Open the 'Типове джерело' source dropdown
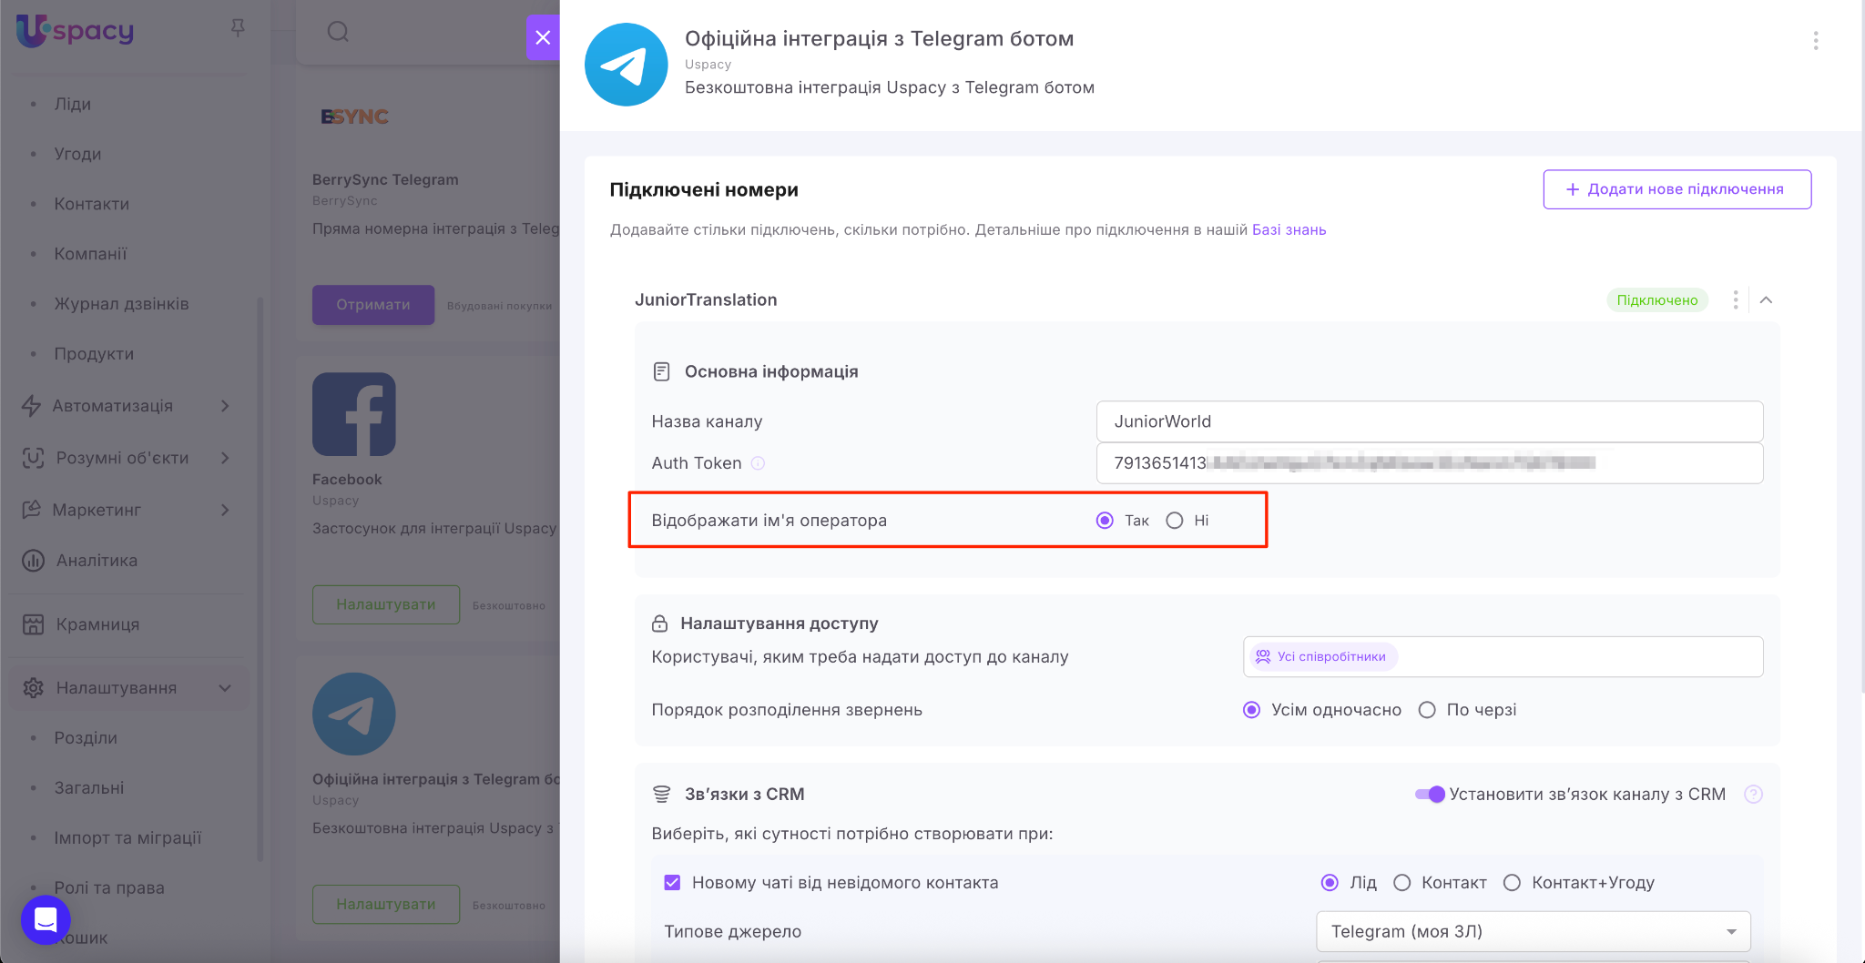The height and width of the screenshot is (963, 1865). [1533, 931]
